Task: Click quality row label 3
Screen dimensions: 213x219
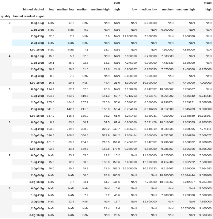Action: tap(10, 23)
